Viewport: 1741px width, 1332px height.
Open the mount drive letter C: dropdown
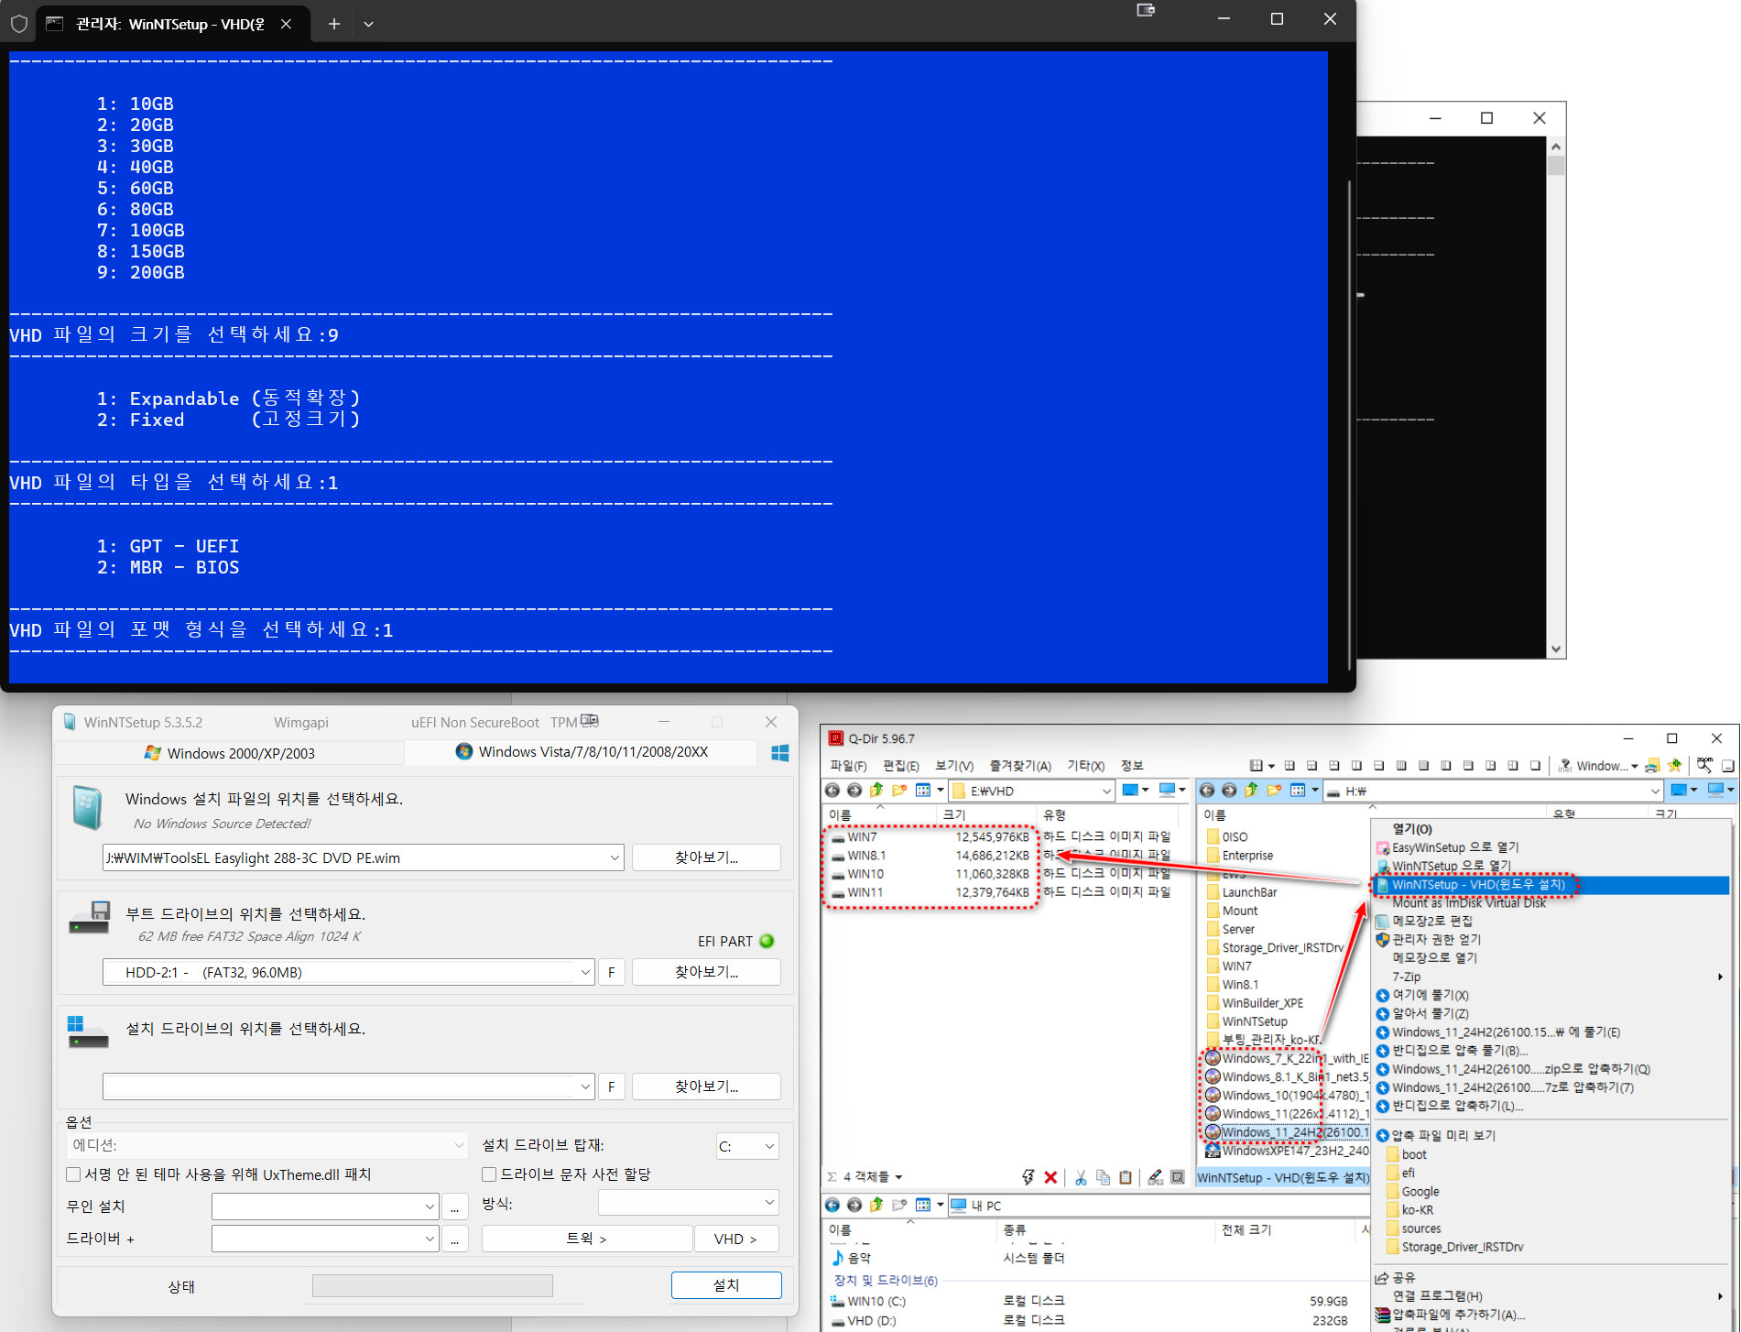(769, 1146)
